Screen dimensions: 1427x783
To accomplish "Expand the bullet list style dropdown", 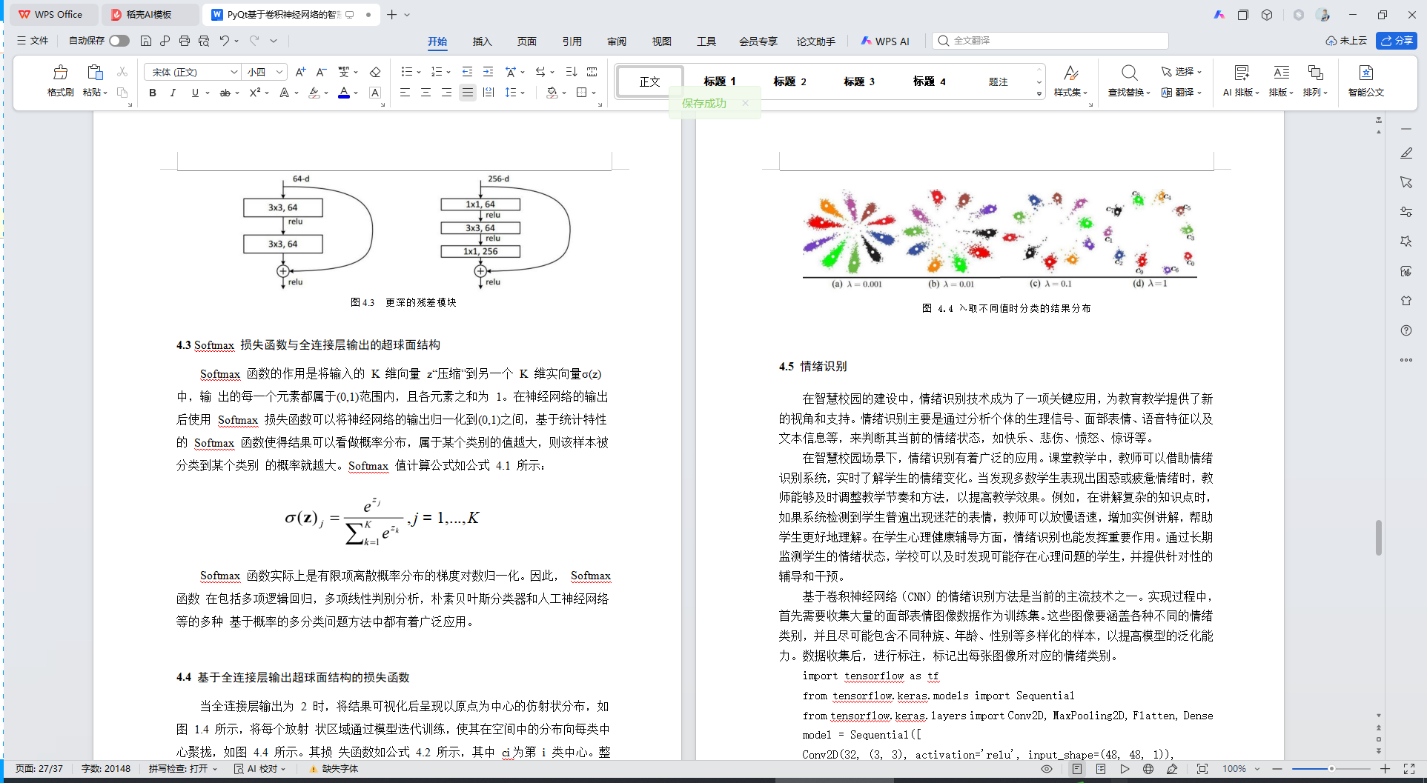I will point(419,73).
